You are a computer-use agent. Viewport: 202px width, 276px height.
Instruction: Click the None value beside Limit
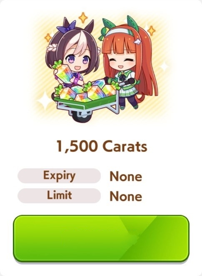[x=126, y=196]
